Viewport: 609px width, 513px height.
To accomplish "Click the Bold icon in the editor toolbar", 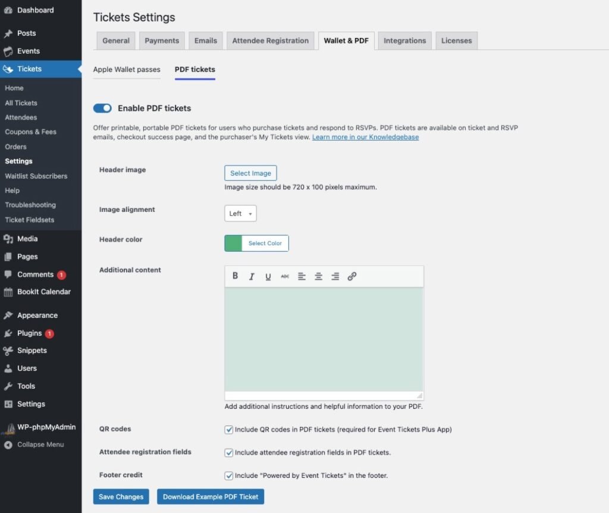I will coord(236,276).
